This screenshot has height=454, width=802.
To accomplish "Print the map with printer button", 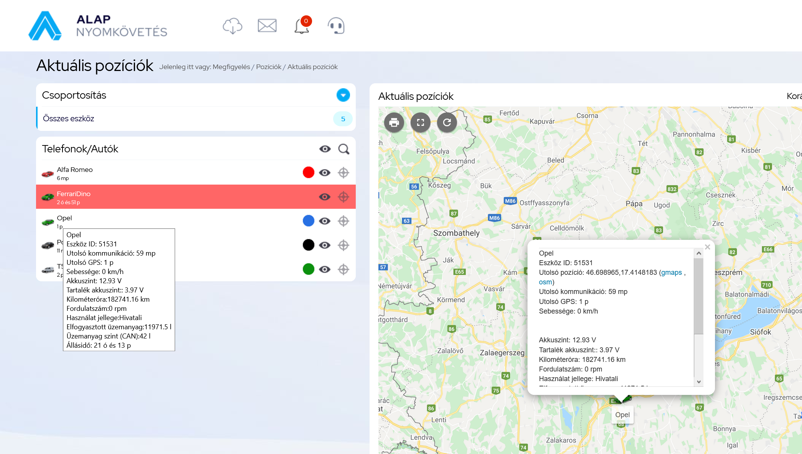I will point(394,122).
